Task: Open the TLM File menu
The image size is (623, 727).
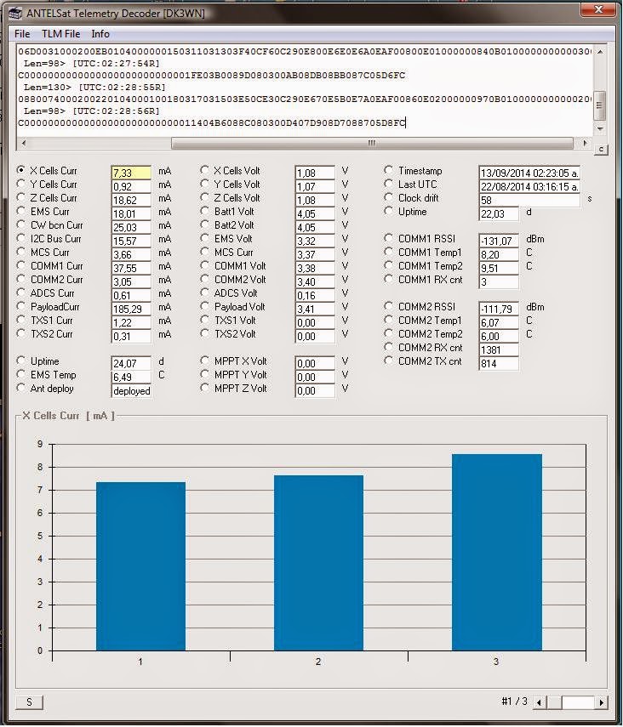Action: [x=60, y=34]
